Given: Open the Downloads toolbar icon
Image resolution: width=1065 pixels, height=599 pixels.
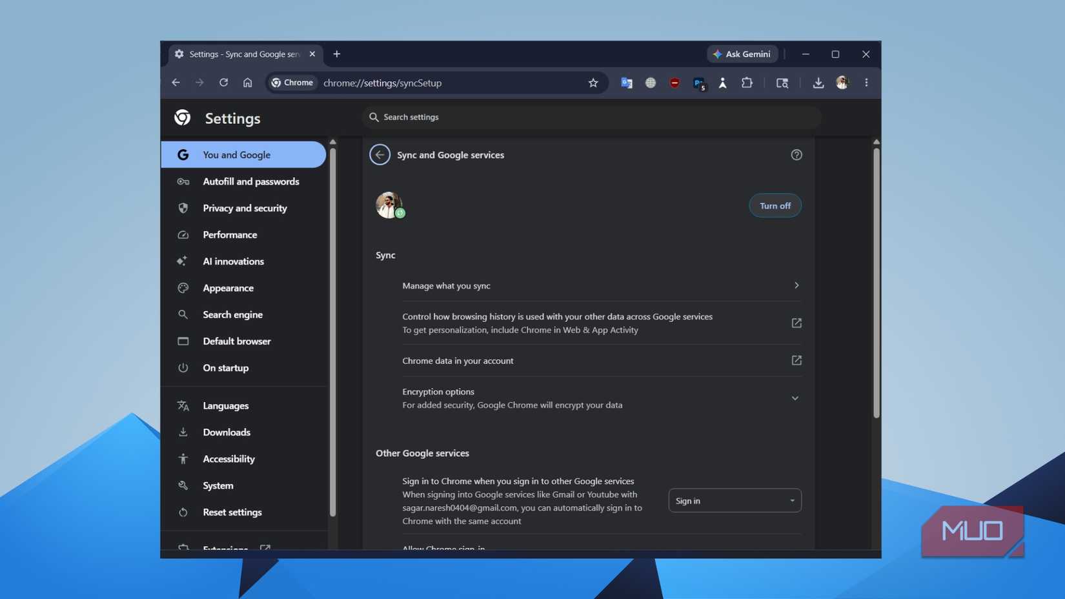Looking at the screenshot, I should tap(818, 83).
